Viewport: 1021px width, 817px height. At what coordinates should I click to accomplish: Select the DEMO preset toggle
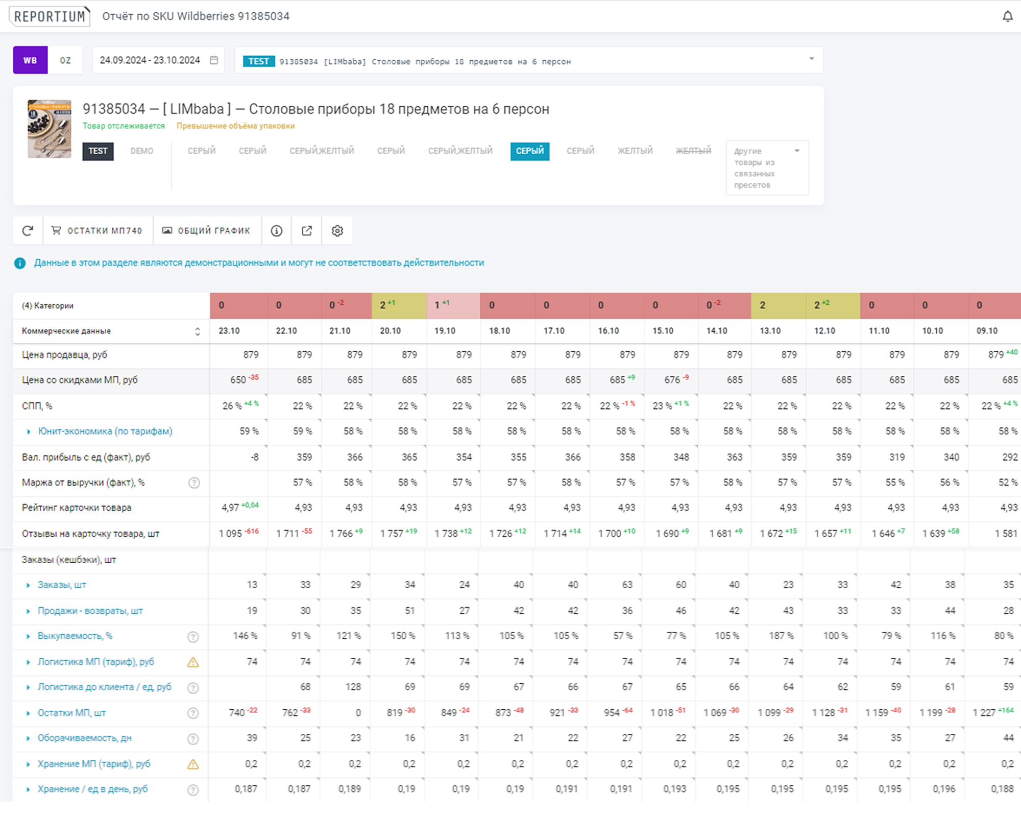(141, 151)
